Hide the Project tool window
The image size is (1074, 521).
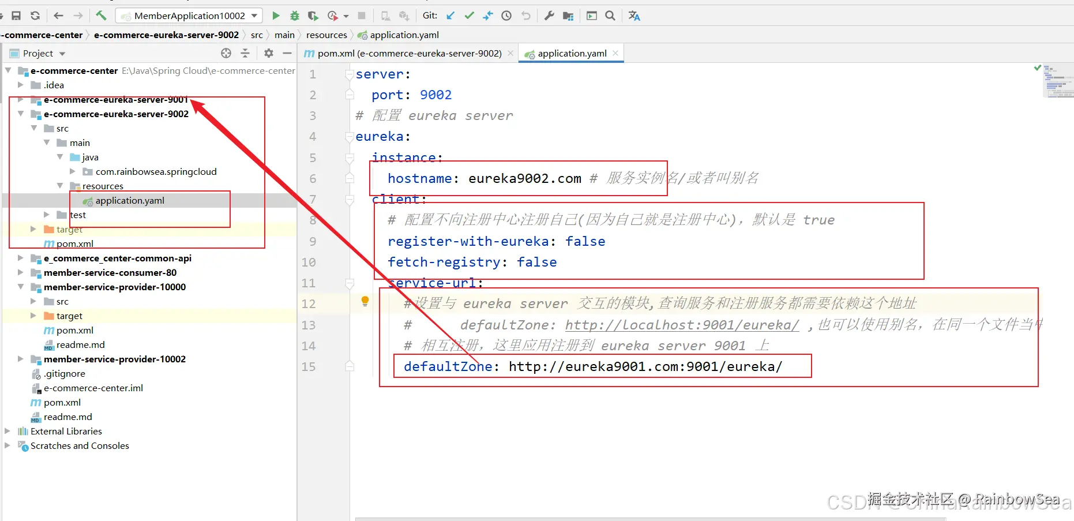[287, 53]
